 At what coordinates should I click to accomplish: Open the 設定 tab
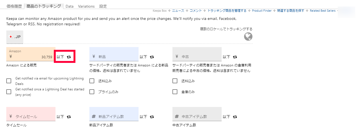point(103,6)
